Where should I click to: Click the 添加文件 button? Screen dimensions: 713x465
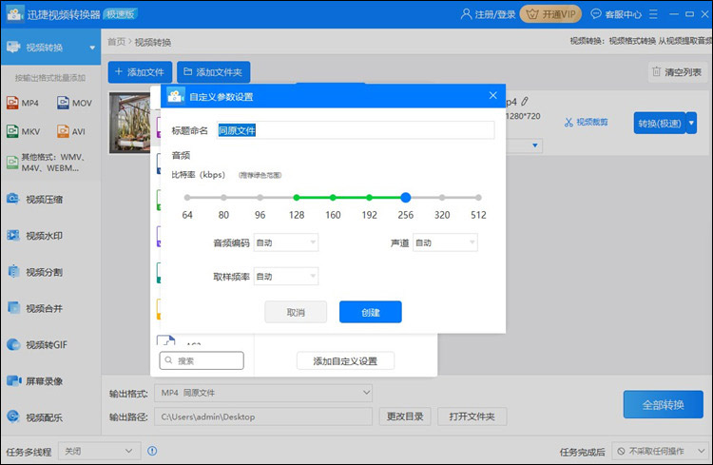point(140,72)
